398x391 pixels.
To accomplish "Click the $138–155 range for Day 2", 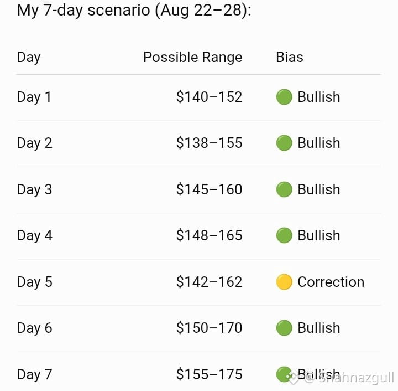I will (x=209, y=143).
